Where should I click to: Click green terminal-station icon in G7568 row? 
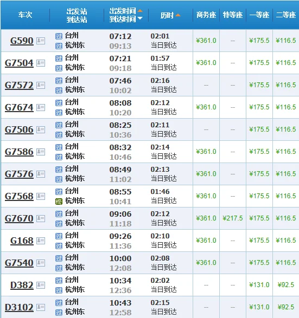(59, 202)
